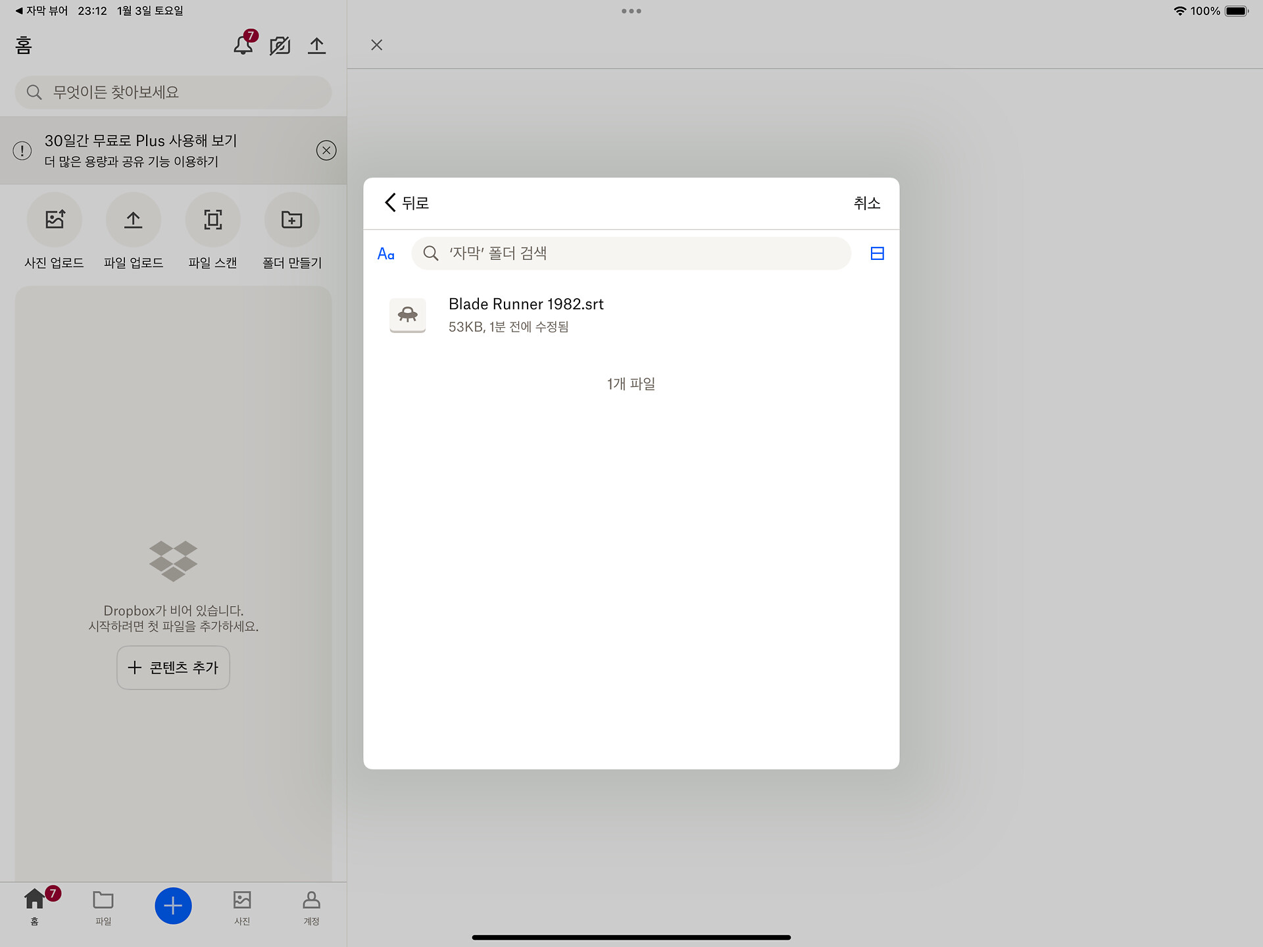The image size is (1263, 947).
Task: Toggle the Aa text sort option
Action: coord(386,254)
